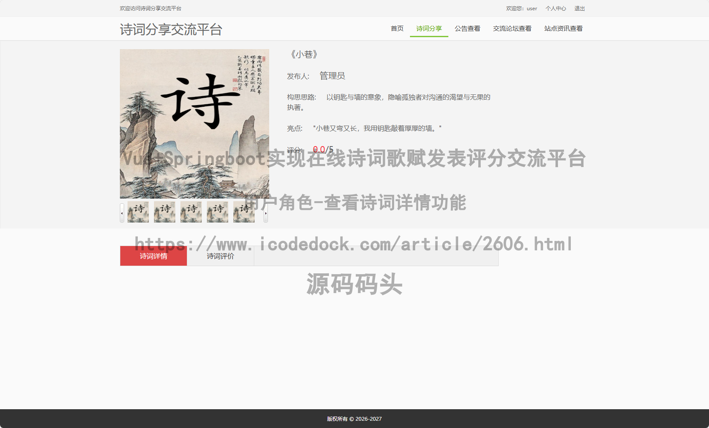The image size is (709, 428).
Task: Open the 公告查看 menu item
Action: tap(467, 28)
